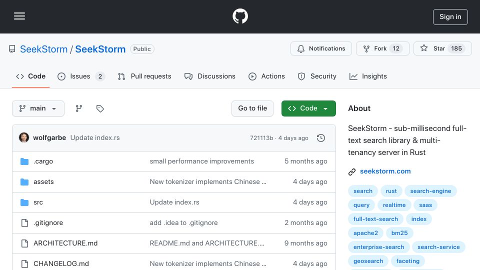Open commit hash 721113b
This screenshot has width=480, height=270.
pyautogui.click(x=261, y=138)
